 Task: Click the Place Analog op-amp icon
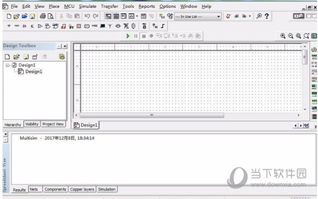click(40, 26)
